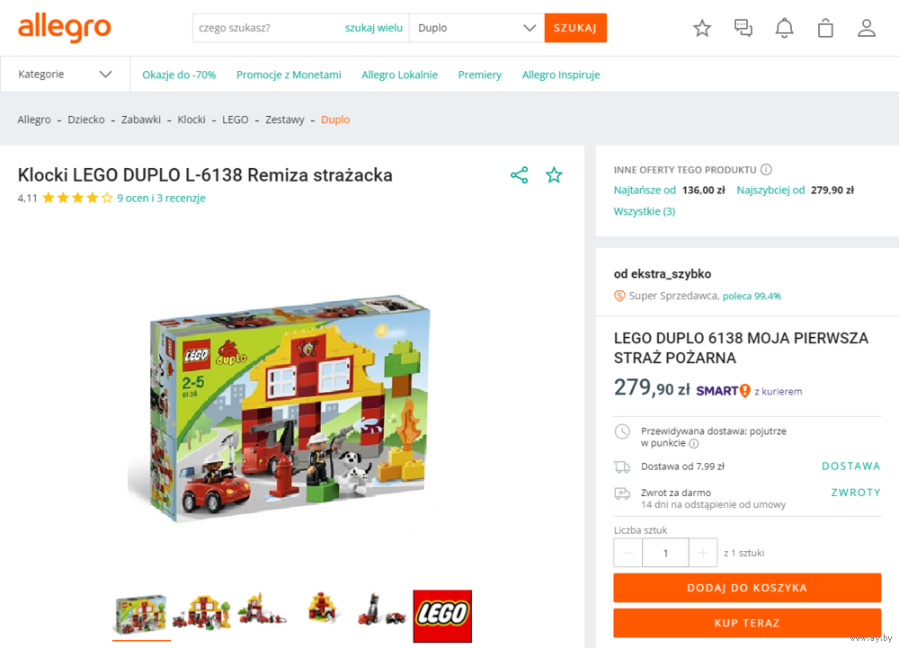Viewport: 899px width, 648px height.
Task: Open user account profile icon
Action: (x=867, y=28)
